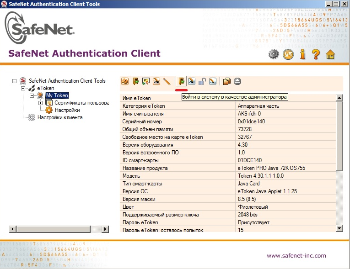Click the vertical scrollbar thumb of the properties table

click(x=339, y=136)
